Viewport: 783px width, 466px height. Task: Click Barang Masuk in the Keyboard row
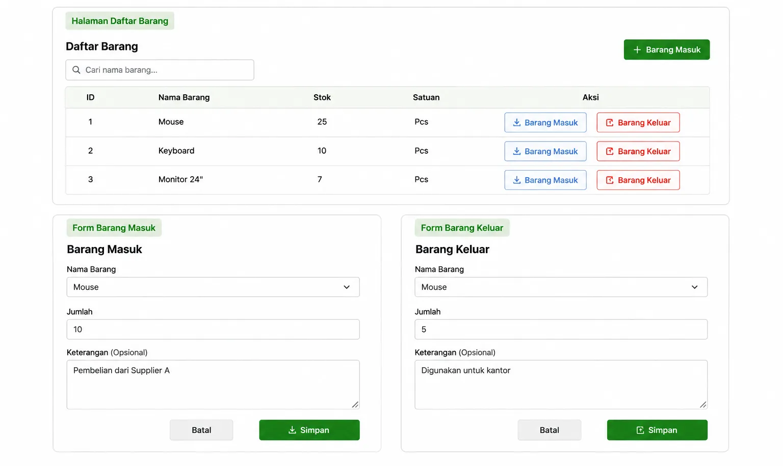pyautogui.click(x=545, y=151)
